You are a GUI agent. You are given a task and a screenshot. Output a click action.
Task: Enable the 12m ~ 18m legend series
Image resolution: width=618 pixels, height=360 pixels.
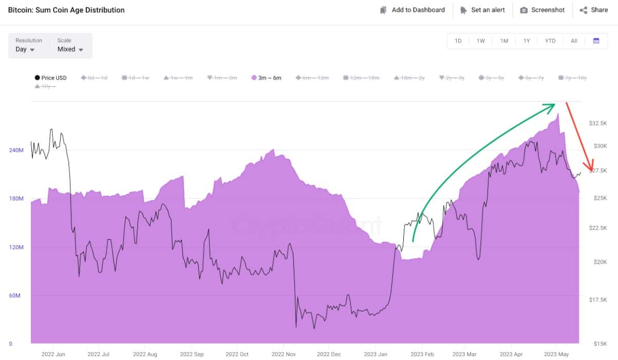365,78
